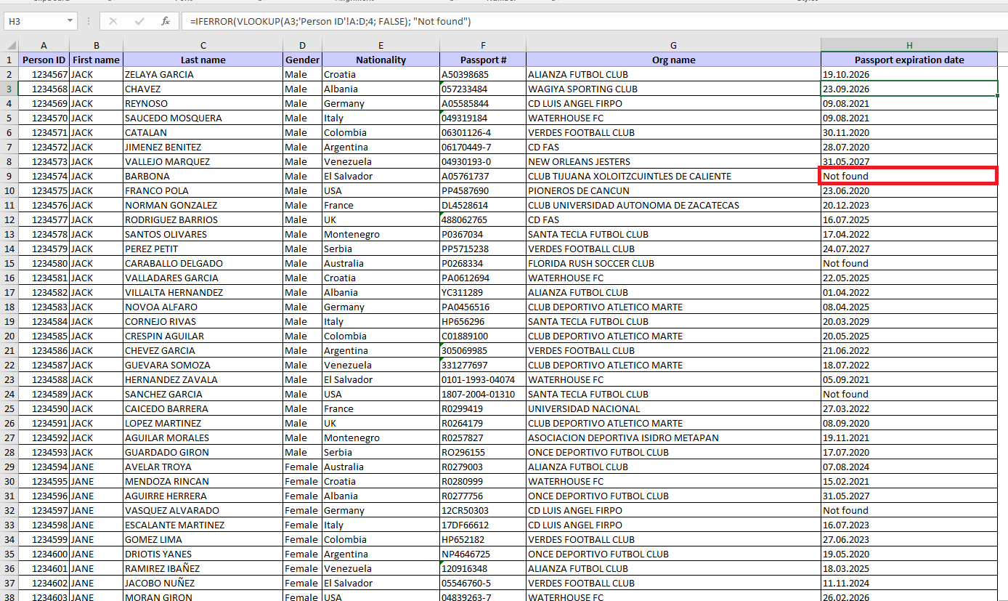This screenshot has width=1008, height=601.
Task: Select row 15 header
Action: tap(9, 263)
